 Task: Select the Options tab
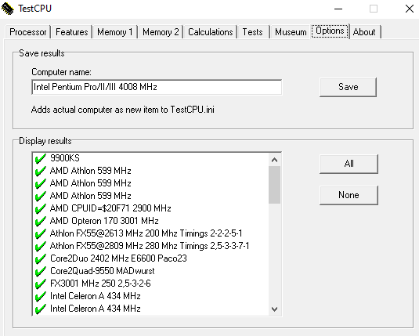pyautogui.click(x=330, y=31)
